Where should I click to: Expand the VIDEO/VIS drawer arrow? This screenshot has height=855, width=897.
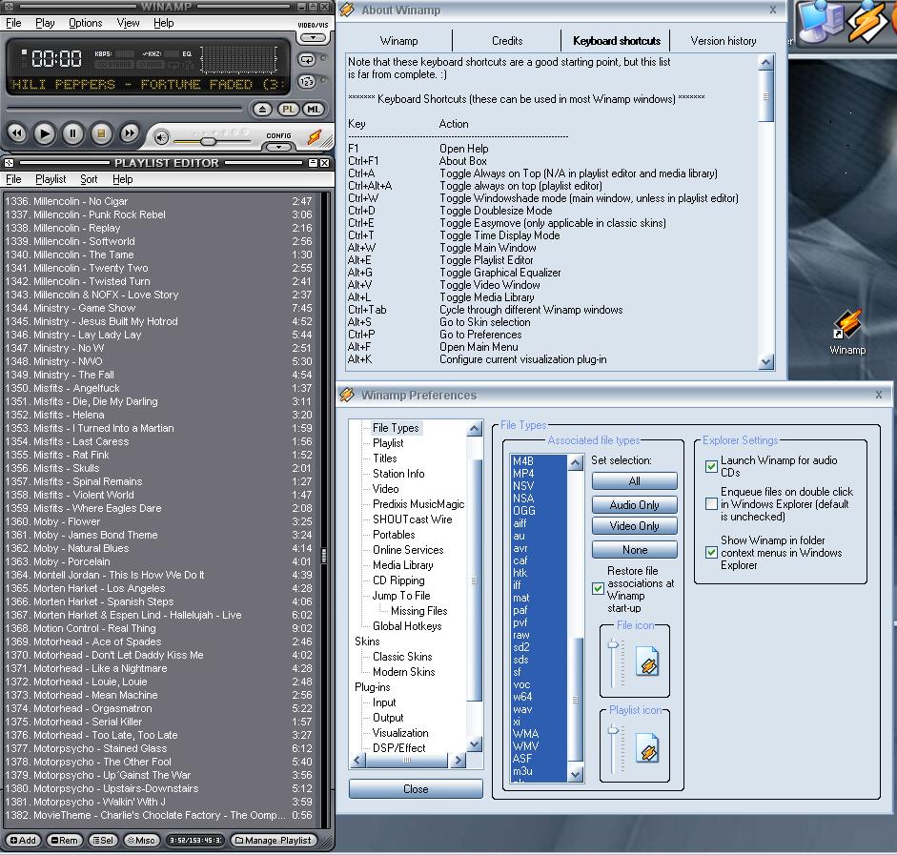313,38
